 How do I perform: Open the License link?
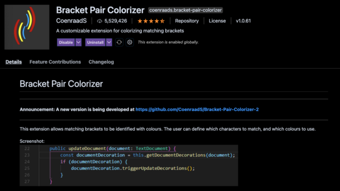pyautogui.click(x=217, y=21)
